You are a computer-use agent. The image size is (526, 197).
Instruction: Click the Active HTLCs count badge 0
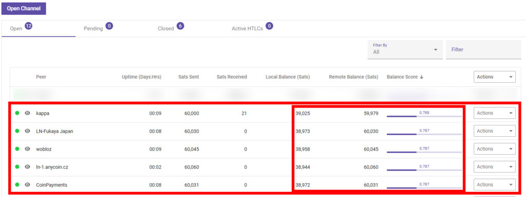point(269,26)
